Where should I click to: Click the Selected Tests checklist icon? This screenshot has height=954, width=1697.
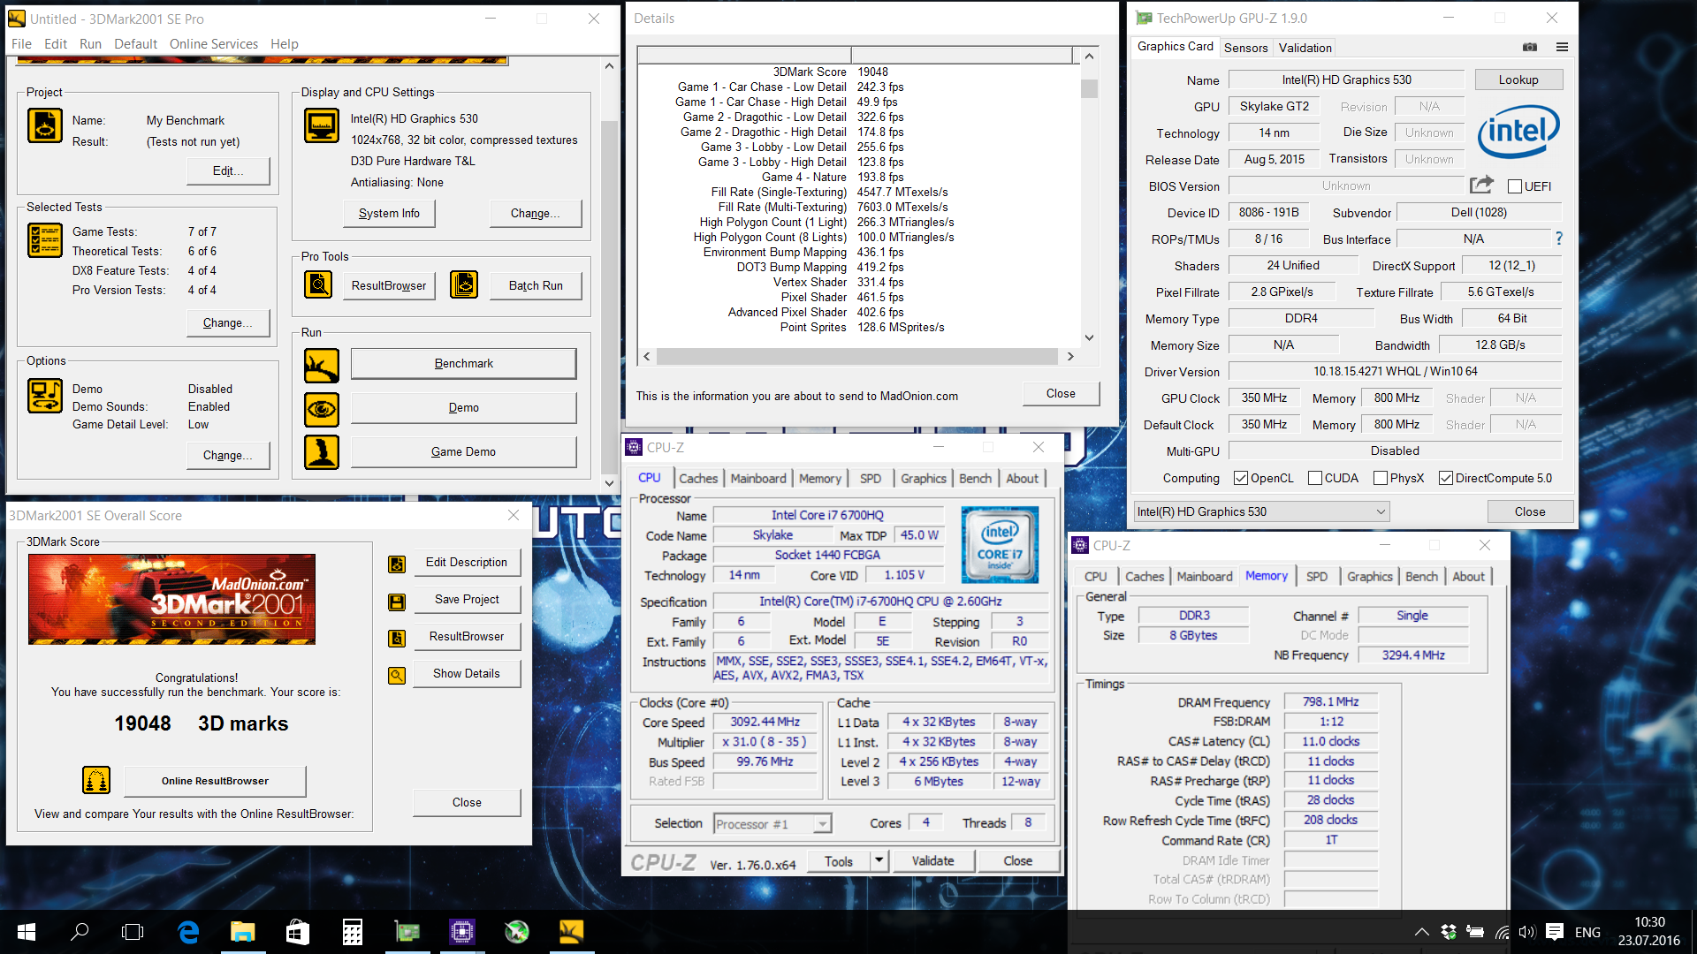pyautogui.click(x=44, y=240)
